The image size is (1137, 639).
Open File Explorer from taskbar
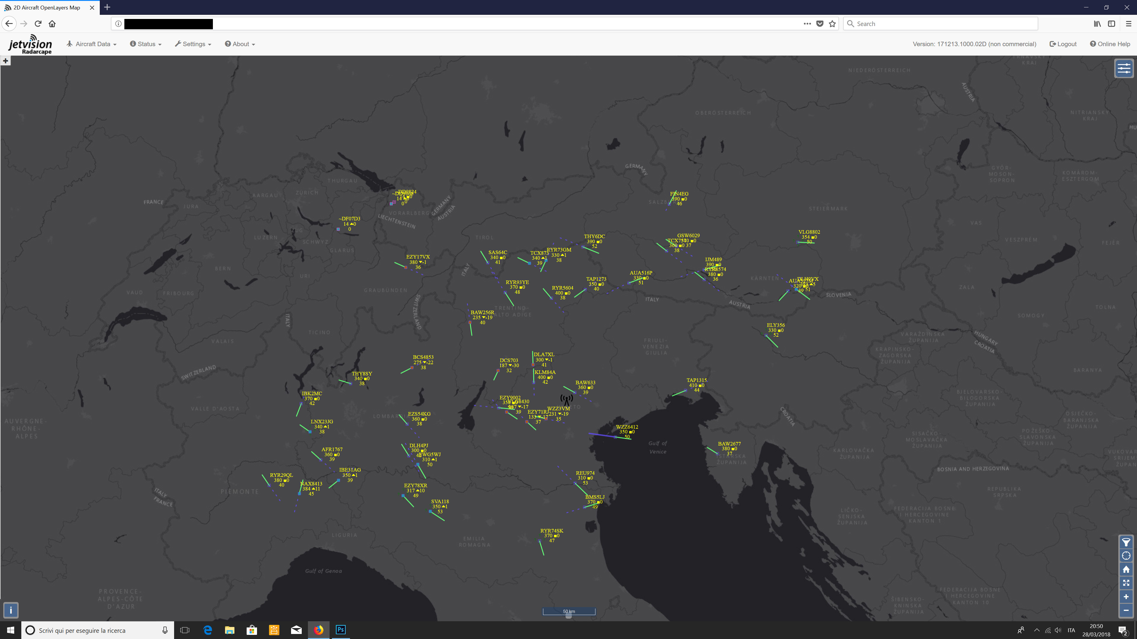coord(229,630)
